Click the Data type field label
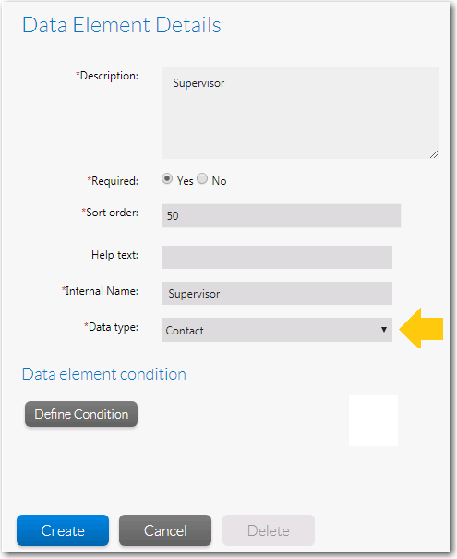457x559 pixels. click(111, 327)
